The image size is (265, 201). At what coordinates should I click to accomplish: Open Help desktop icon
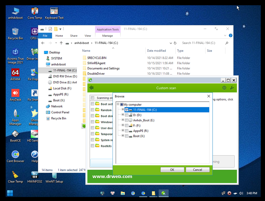pyautogui.click(x=35, y=157)
